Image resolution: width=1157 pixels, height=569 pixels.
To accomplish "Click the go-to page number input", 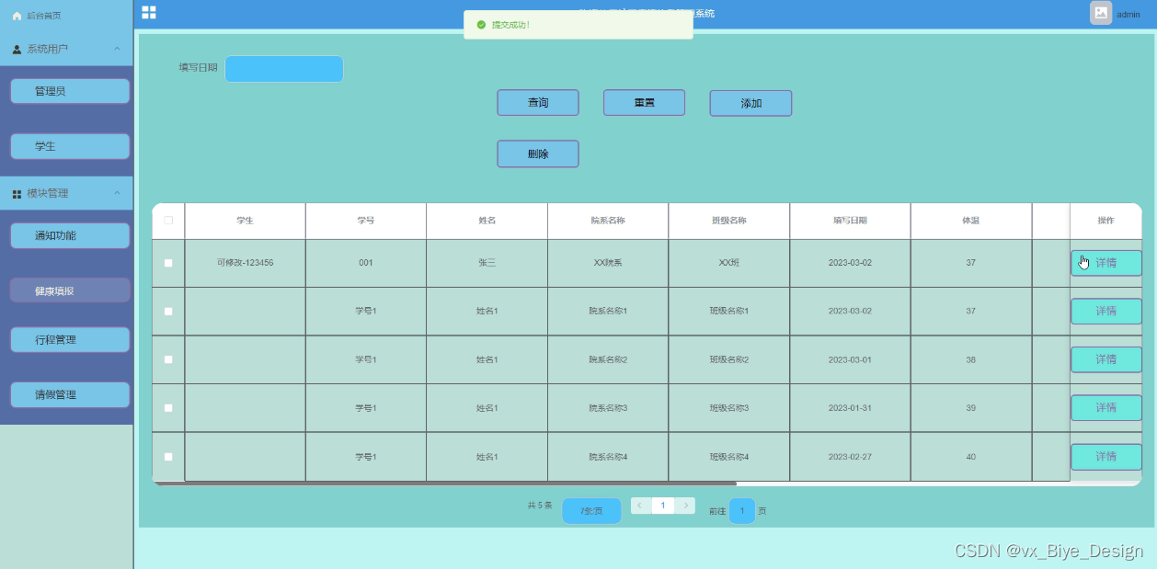I will click(x=742, y=511).
